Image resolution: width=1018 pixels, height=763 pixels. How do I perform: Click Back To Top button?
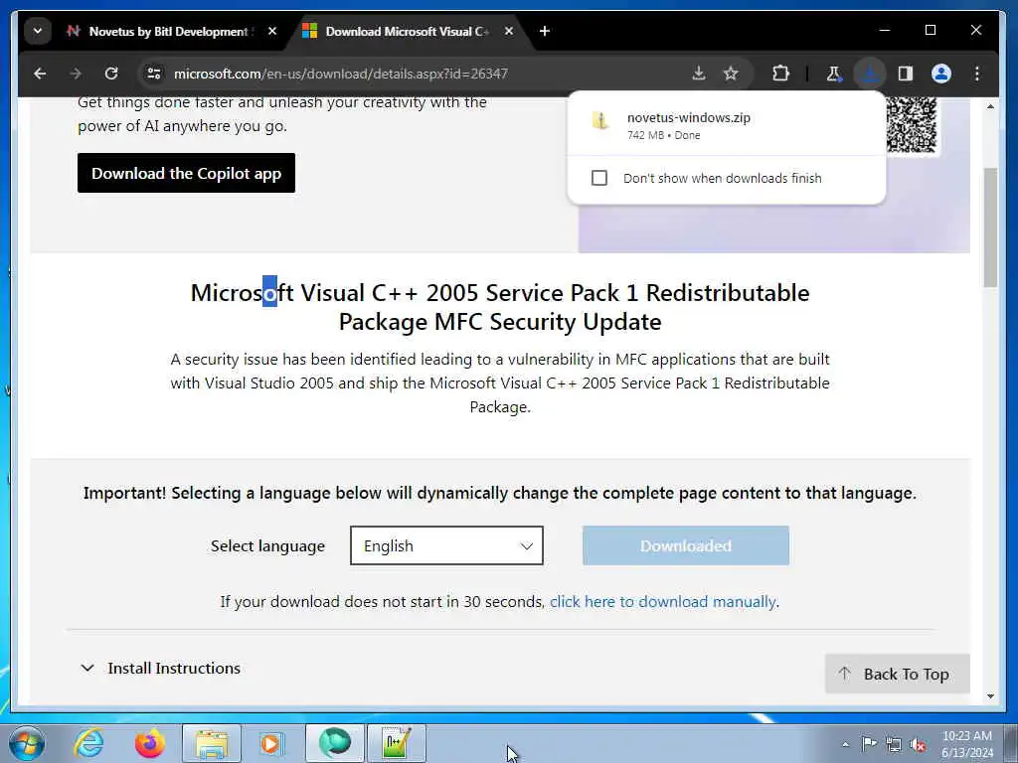[898, 675]
